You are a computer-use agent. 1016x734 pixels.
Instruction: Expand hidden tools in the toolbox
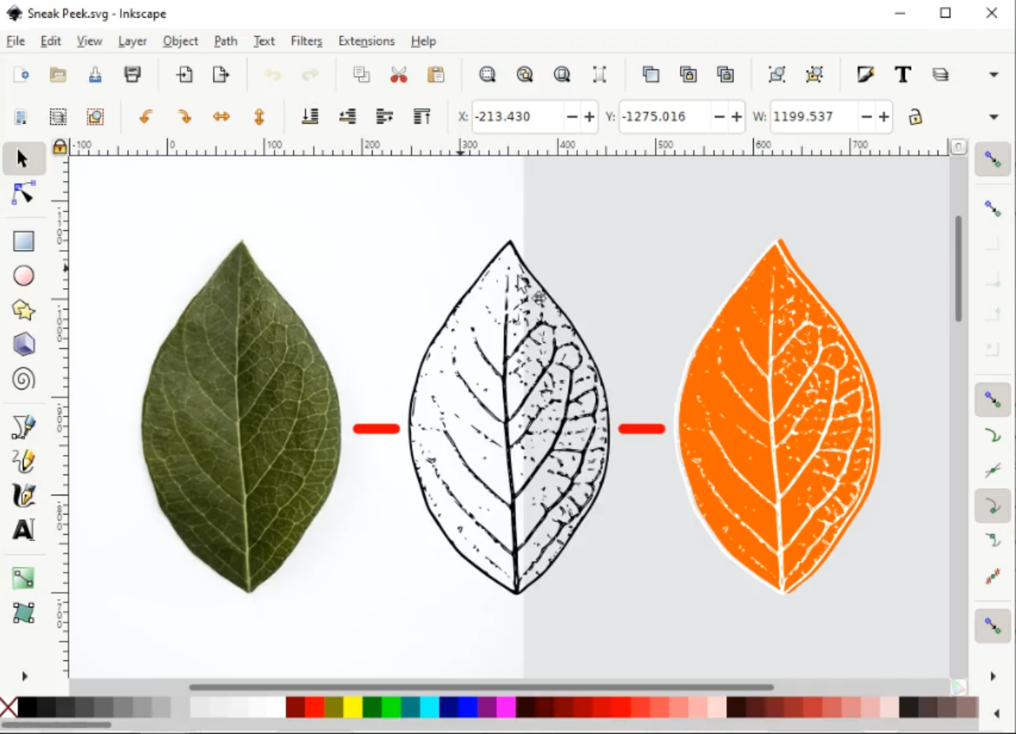pos(24,676)
